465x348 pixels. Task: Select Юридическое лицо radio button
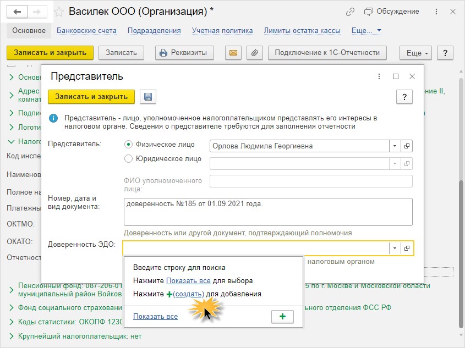[x=128, y=159]
